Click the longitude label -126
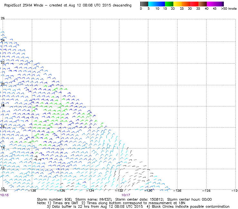Screen dimensions: 238x209 pyautogui.click(x=206, y=190)
